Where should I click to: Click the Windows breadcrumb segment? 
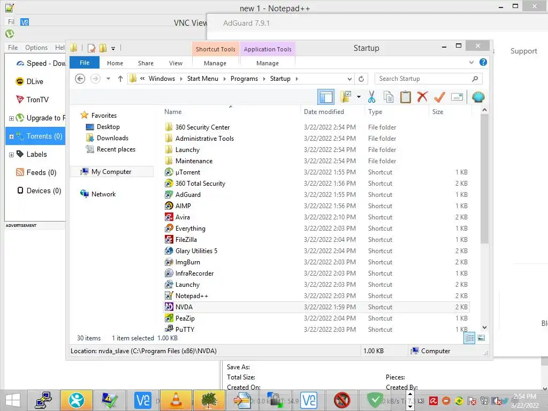[x=162, y=79]
